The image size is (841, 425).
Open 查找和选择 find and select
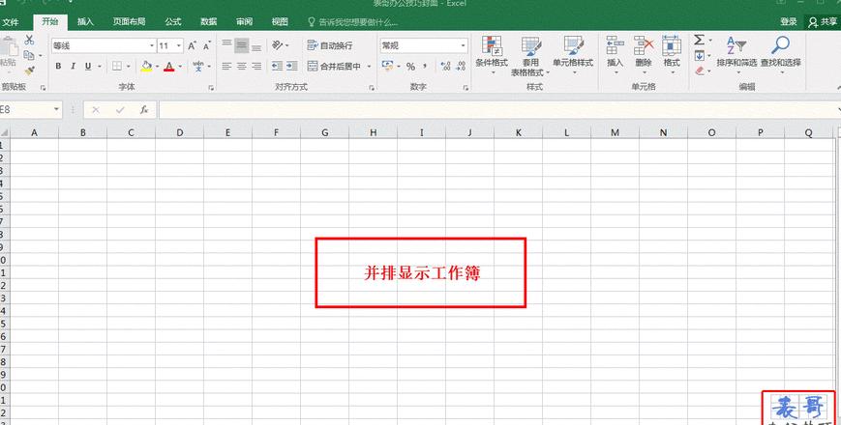tap(780, 55)
